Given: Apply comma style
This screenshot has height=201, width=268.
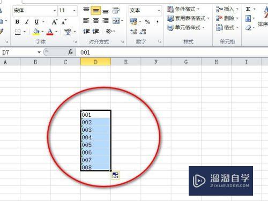Looking at the screenshot, I should (158, 22).
